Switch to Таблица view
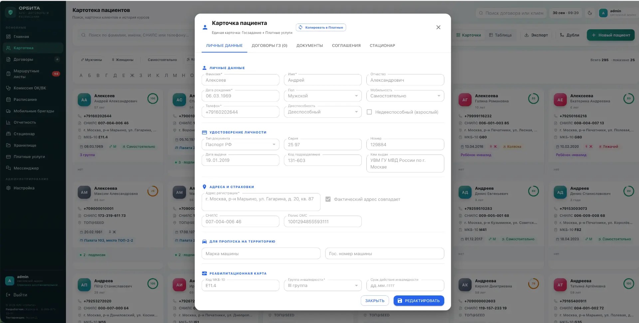Image resolution: width=639 pixels, height=323 pixels. [x=500, y=35]
